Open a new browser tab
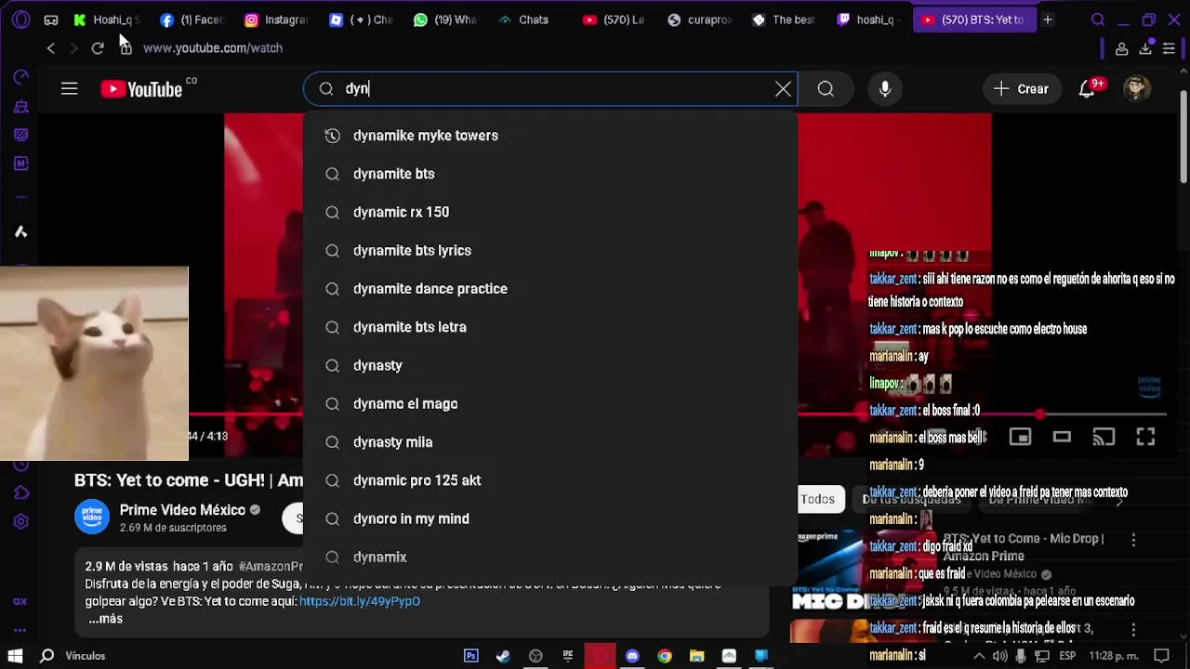 point(1047,20)
